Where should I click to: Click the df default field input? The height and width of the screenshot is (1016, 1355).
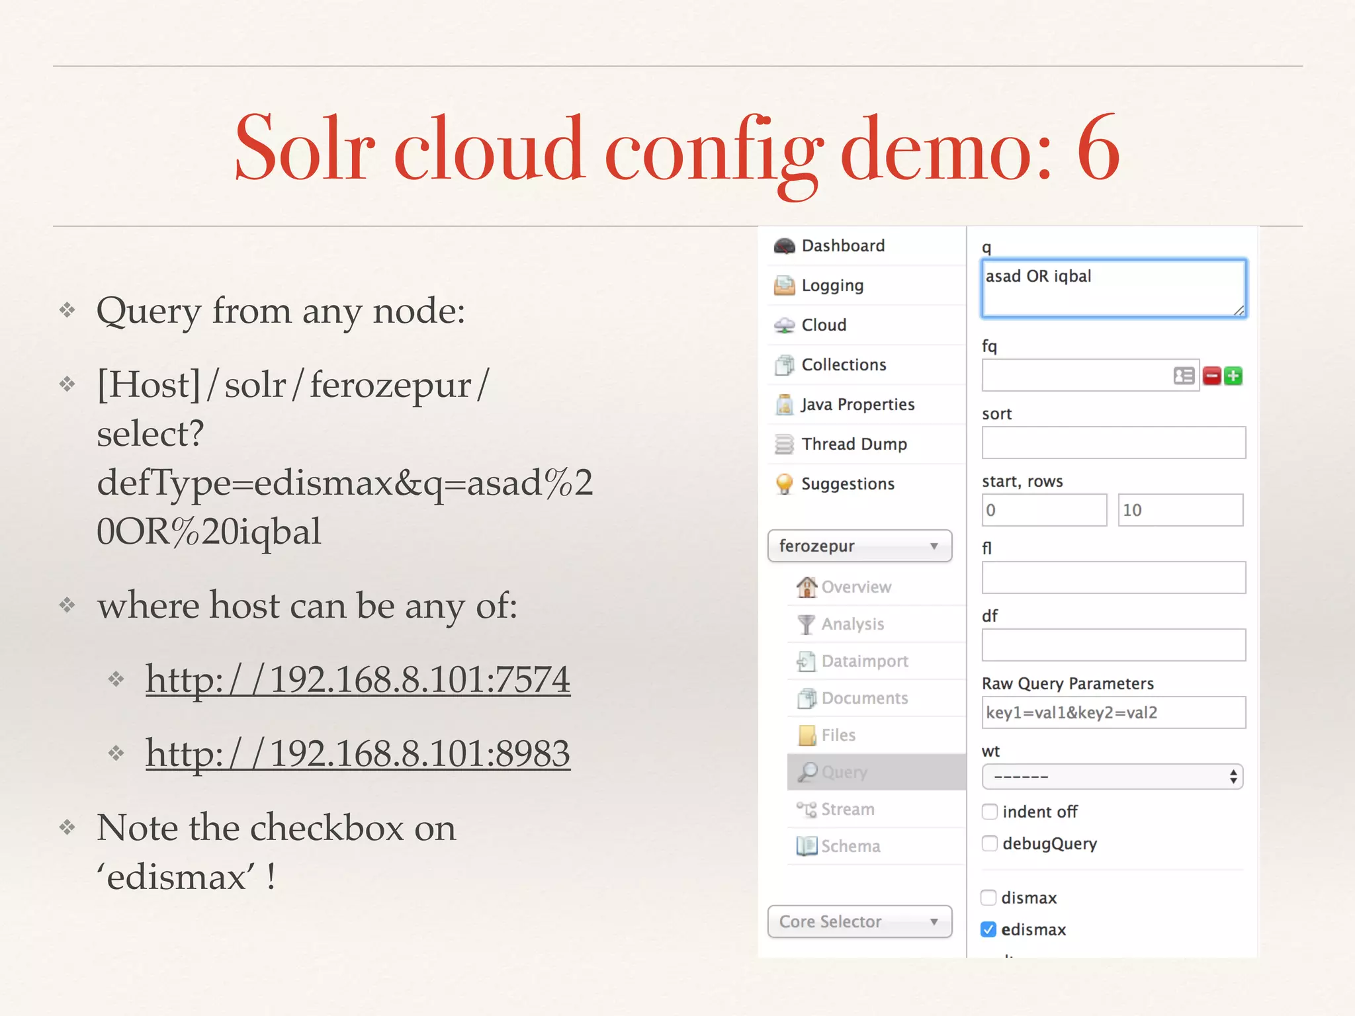click(x=1114, y=645)
